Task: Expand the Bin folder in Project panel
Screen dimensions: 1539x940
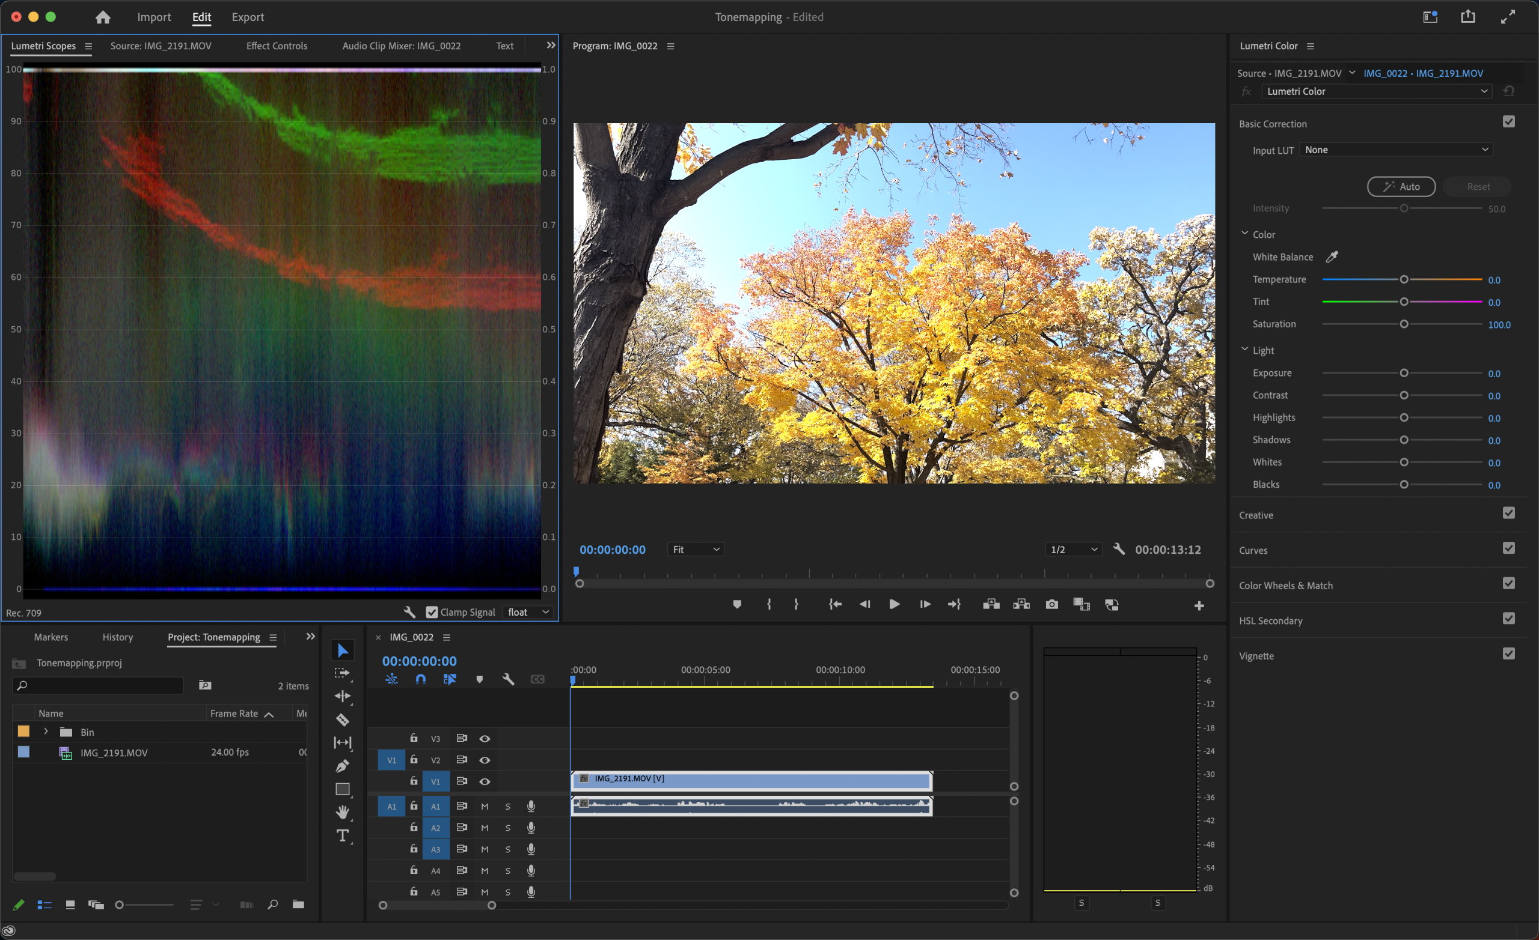Action: pyautogui.click(x=46, y=732)
